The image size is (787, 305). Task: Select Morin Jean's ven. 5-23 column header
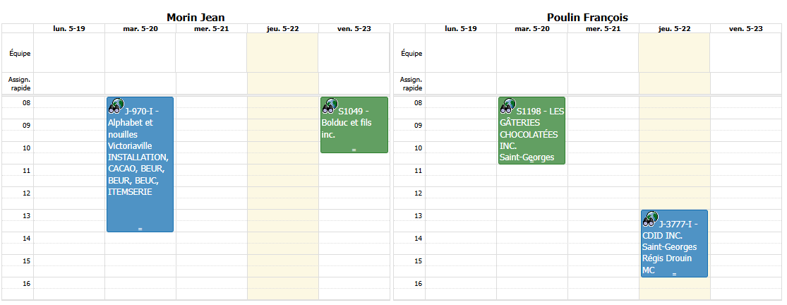(354, 28)
